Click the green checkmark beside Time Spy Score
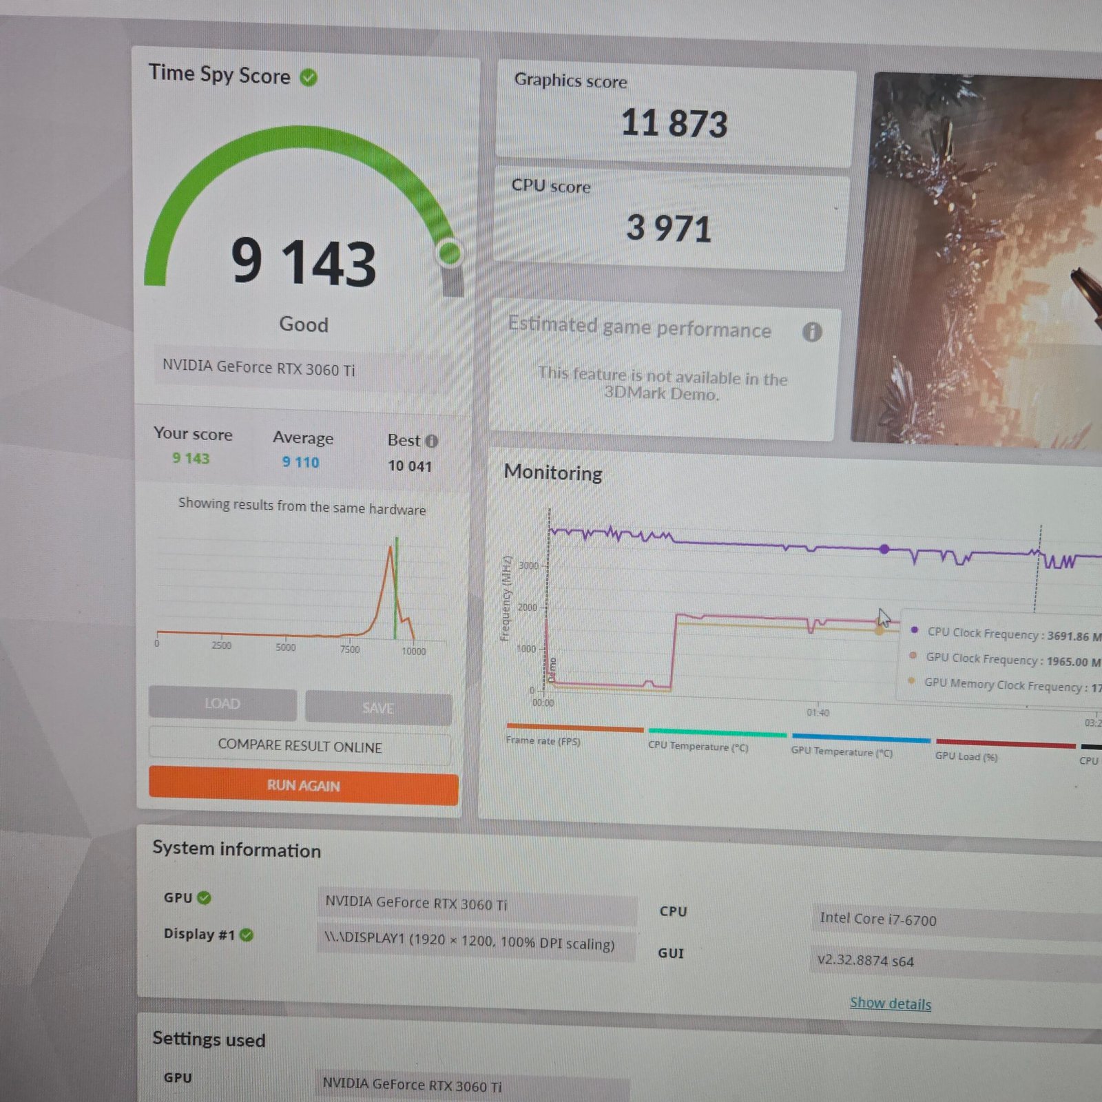Screen dimensions: 1102x1102 coord(309,78)
